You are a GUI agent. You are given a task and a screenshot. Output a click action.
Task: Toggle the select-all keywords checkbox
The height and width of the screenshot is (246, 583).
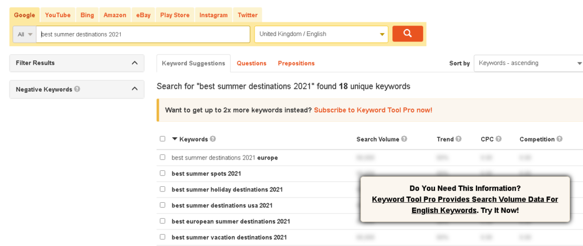coord(163,139)
